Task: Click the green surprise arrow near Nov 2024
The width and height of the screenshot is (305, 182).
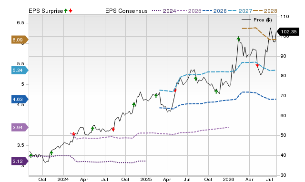Action: [x=134, y=104]
